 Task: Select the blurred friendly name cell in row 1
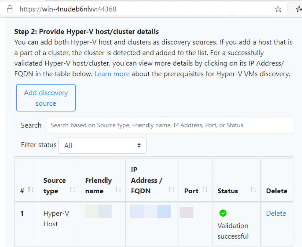[x=99, y=212]
